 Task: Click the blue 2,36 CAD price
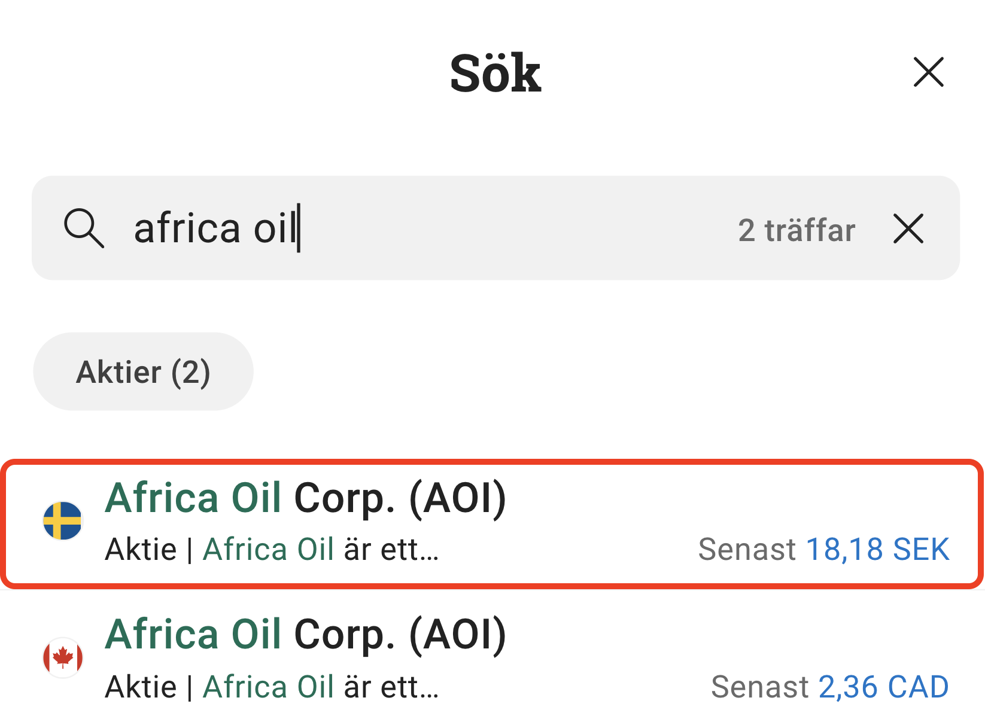[x=883, y=687]
